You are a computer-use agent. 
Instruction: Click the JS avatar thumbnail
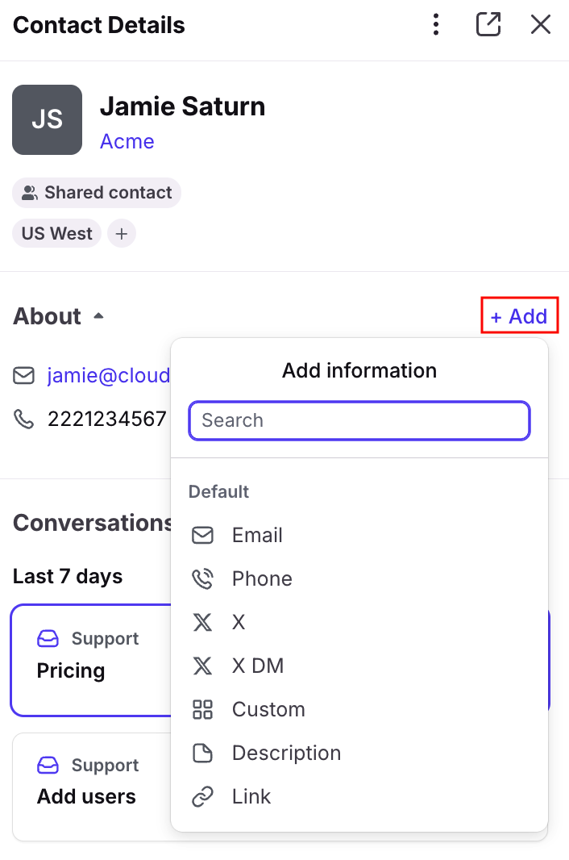[47, 119]
